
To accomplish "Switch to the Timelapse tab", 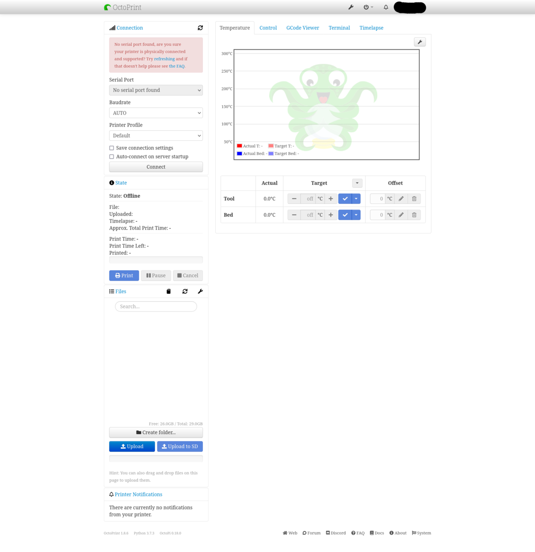I will click(372, 28).
